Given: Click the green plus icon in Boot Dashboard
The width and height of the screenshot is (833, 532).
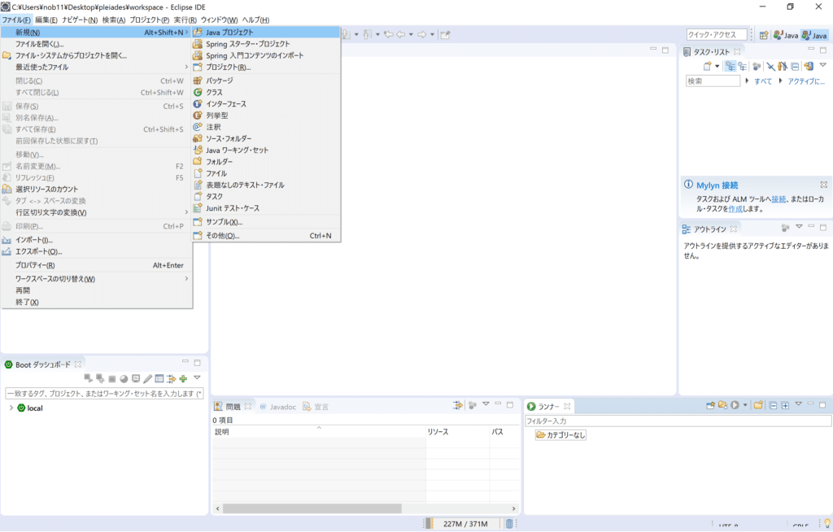Looking at the screenshot, I should (x=183, y=378).
